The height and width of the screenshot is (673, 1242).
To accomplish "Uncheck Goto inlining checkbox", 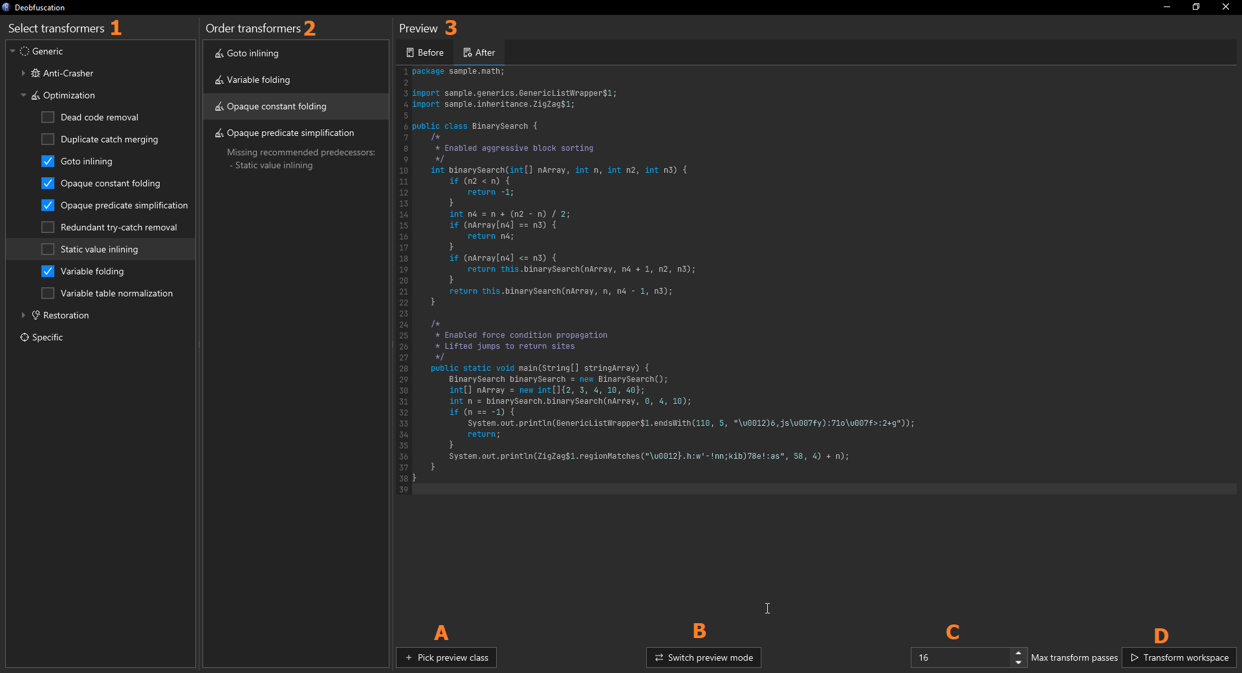I will [48, 161].
